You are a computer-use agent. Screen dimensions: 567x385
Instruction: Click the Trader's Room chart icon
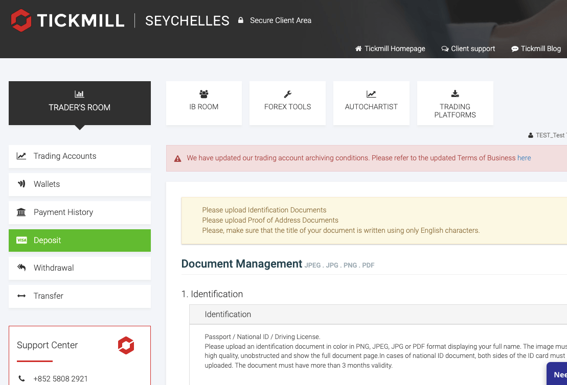coord(79,94)
